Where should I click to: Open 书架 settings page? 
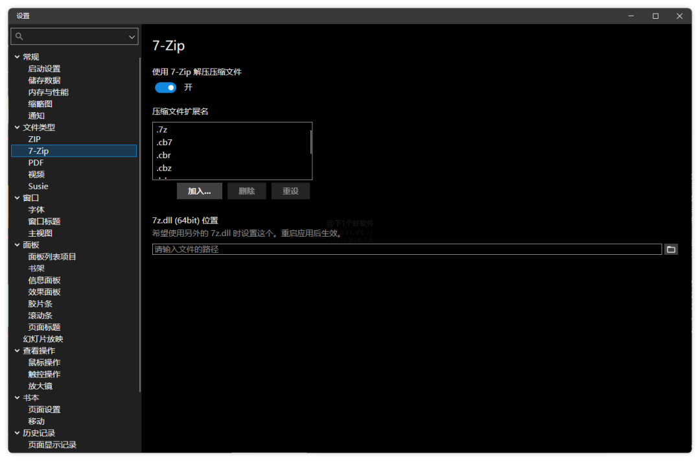(36, 268)
